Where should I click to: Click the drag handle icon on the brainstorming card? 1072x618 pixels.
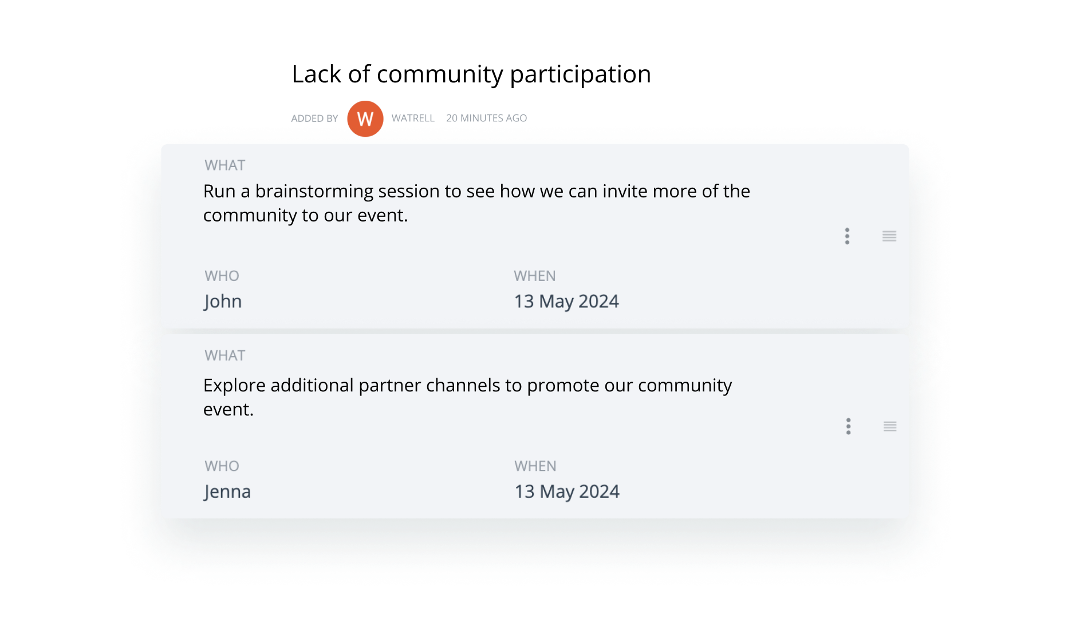[x=888, y=236]
